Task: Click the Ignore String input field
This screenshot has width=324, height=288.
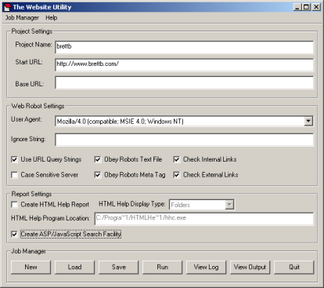Action: pos(184,140)
